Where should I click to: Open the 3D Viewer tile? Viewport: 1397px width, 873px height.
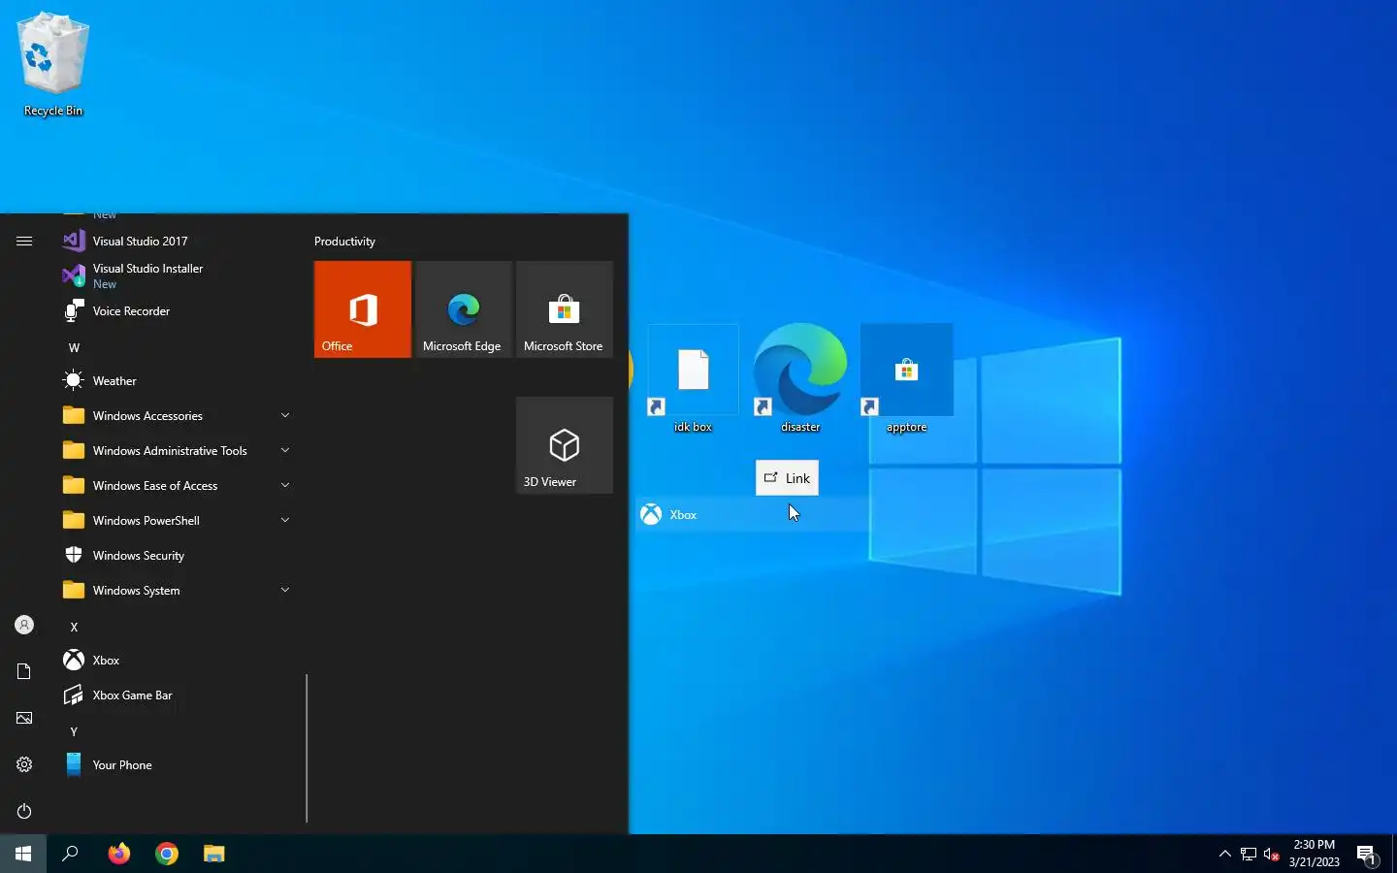565,445
